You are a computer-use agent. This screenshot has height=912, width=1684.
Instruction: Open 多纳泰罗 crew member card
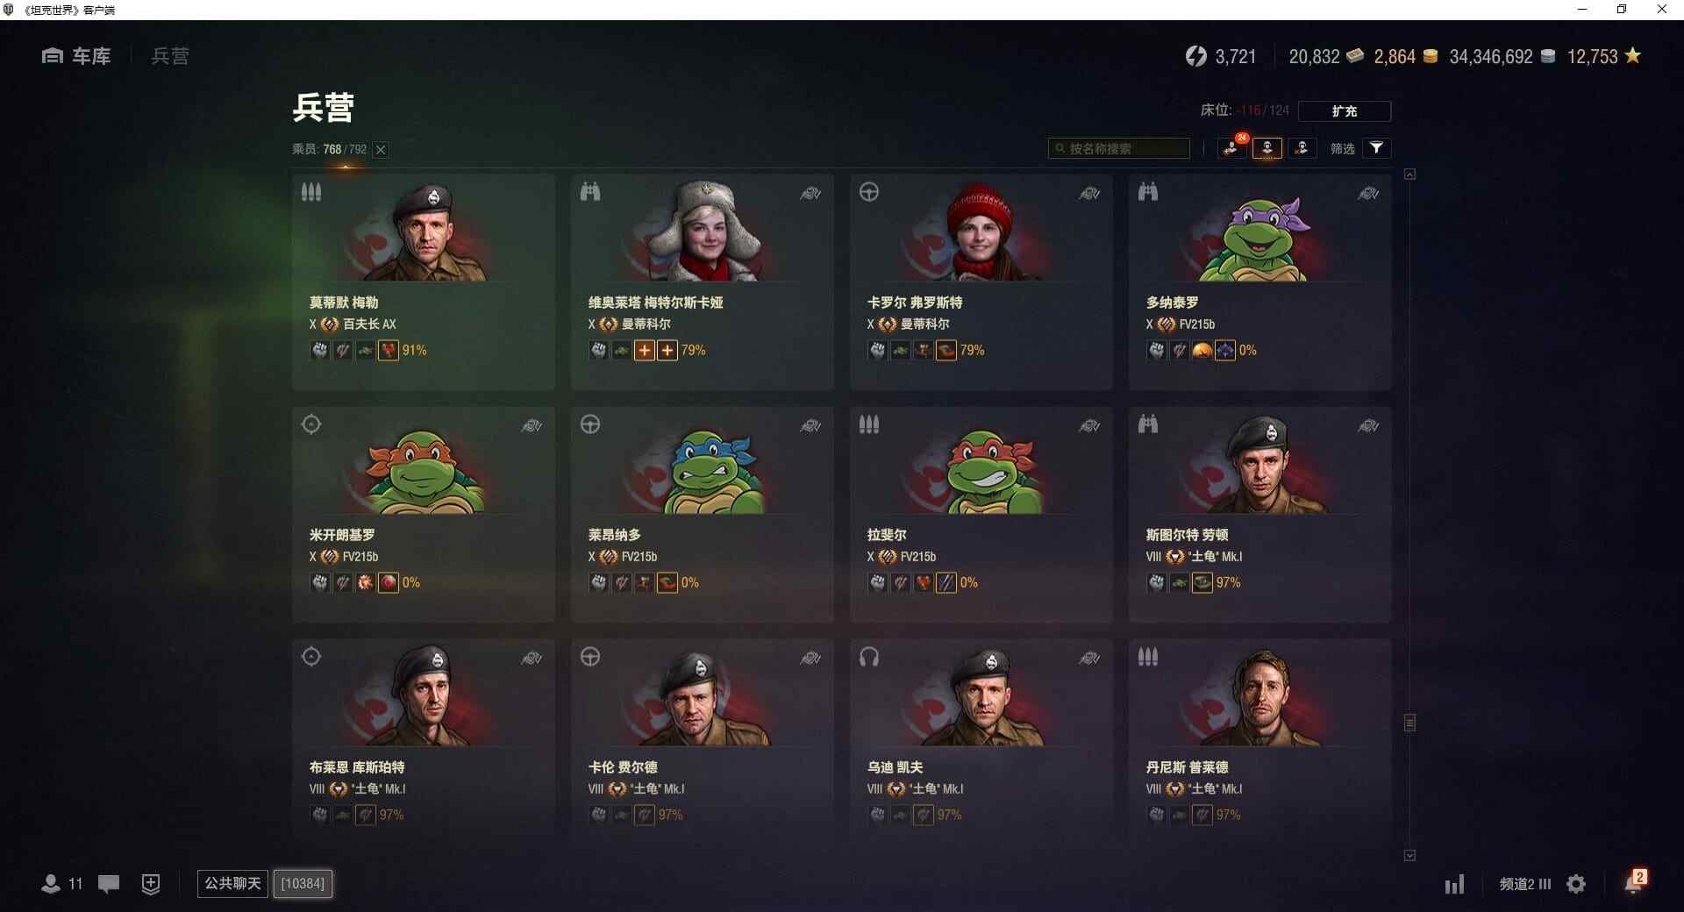coord(1259,281)
